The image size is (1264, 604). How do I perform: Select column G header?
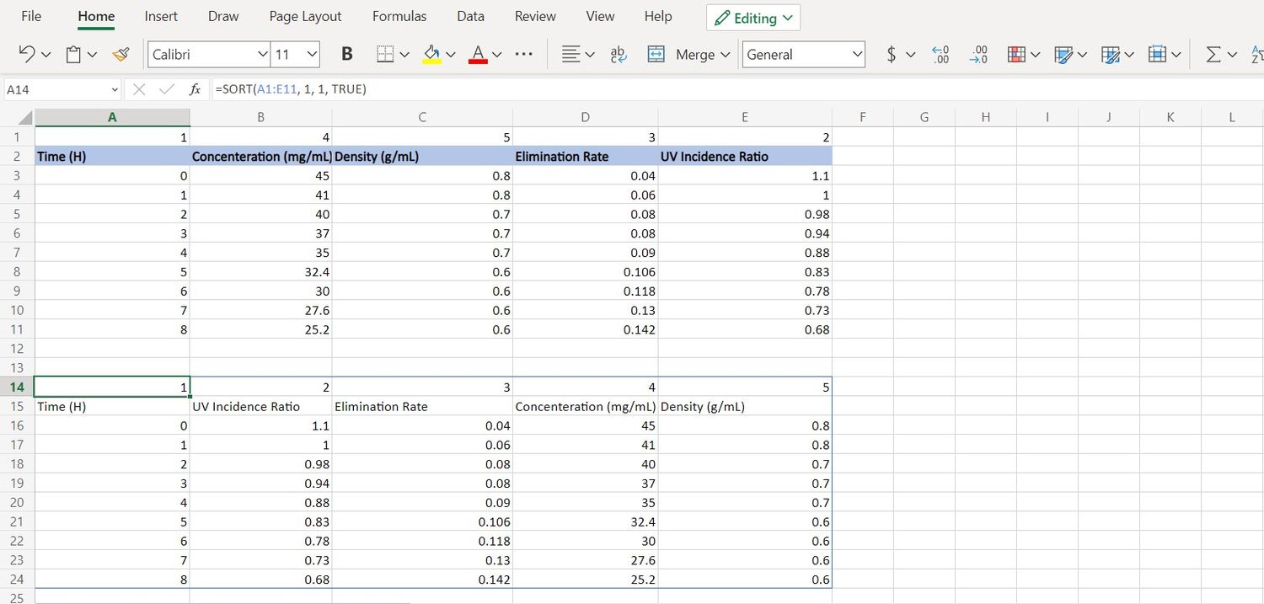click(924, 117)
